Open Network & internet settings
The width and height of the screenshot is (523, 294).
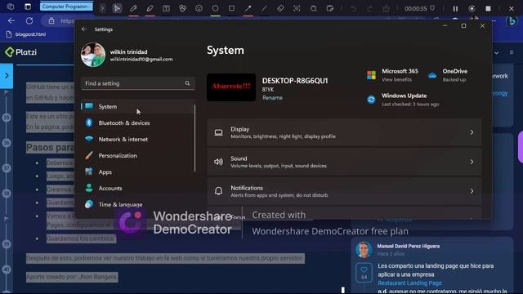[137, 140]
